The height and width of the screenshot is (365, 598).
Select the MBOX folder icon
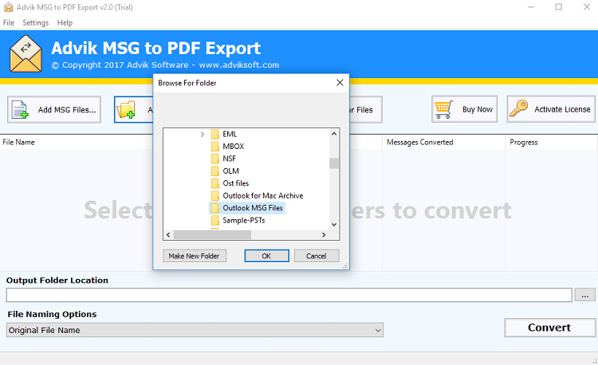pos(215,147)
